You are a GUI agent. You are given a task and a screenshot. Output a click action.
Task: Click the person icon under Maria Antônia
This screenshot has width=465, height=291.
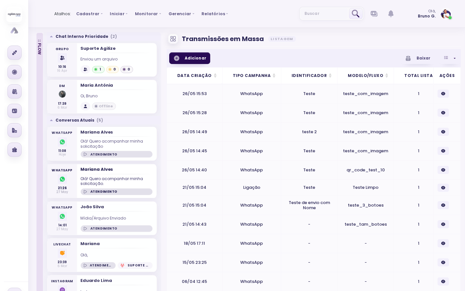pos(85,106)
